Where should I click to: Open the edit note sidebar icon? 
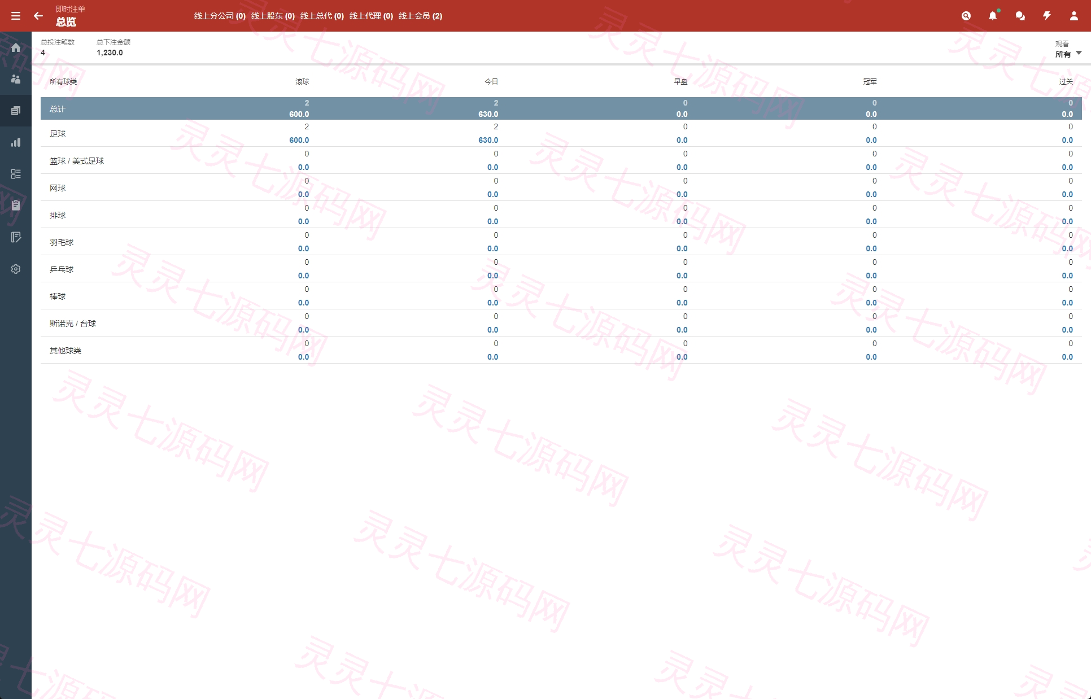tap(16, 237)
